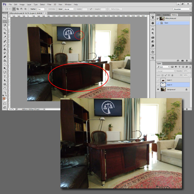Delete current state using History trash icon

click(187, 60)
